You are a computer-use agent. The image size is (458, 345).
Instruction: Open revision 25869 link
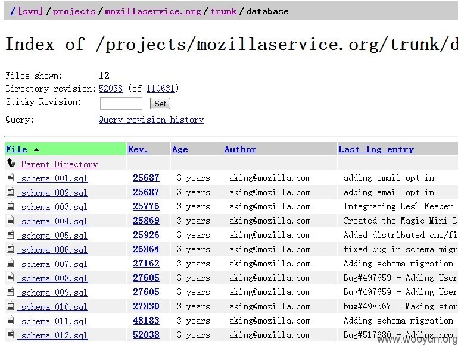[146, 221]
